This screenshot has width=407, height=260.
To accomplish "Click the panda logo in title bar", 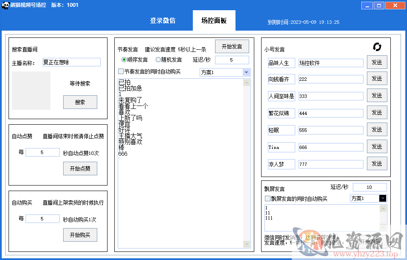I will 5,5.
